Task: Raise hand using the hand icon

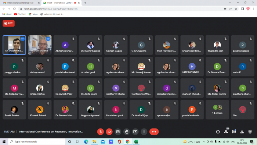Action: (127, 132)
